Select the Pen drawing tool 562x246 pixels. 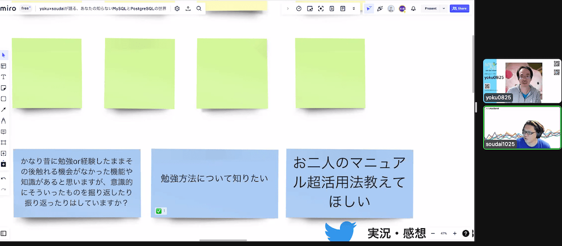click(x=4, y=121)
